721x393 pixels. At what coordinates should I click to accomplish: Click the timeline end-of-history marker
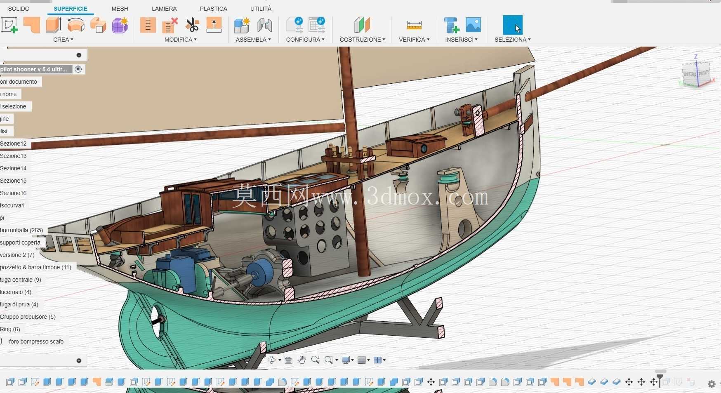tap(660, 381)
